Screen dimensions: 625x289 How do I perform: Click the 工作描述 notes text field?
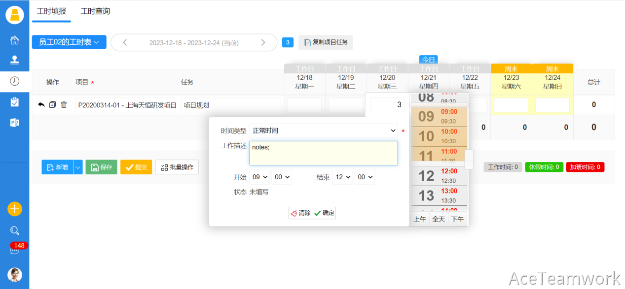[323, 153]
